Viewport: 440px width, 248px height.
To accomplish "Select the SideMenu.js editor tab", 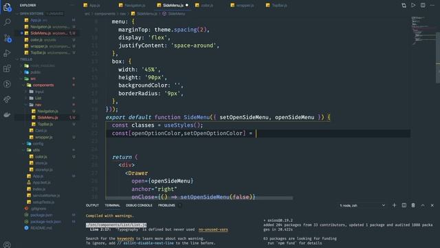I will pos(173,6).
